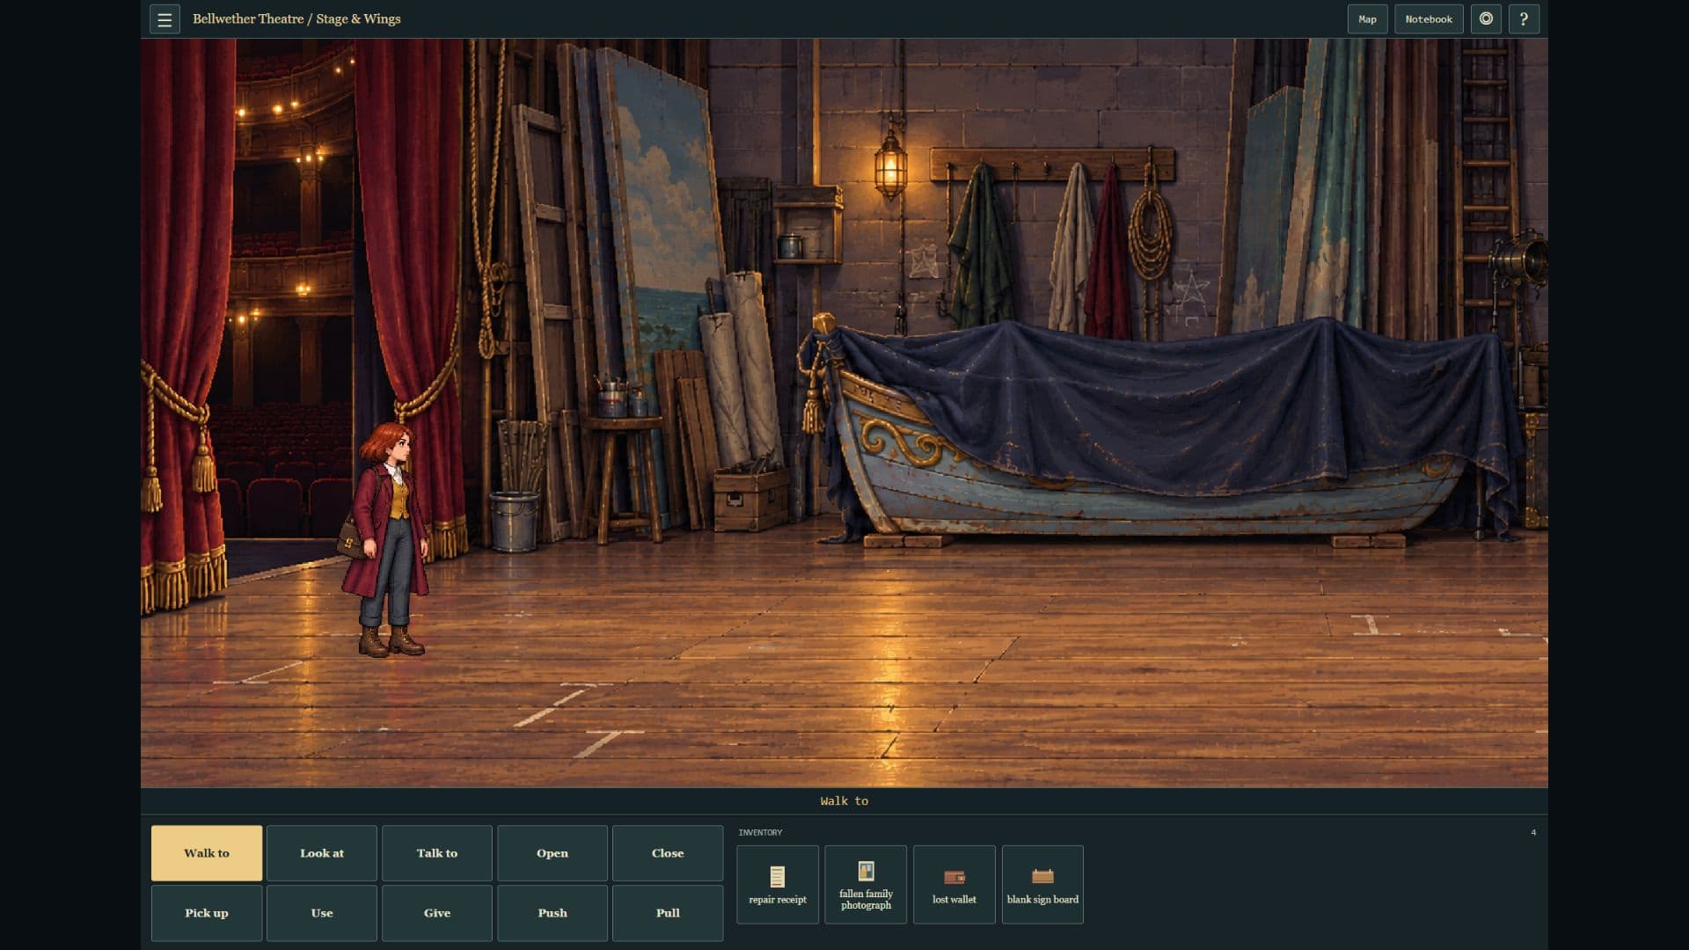Choose the Push verb
The image size is (1689, 950).
point(552,913)
